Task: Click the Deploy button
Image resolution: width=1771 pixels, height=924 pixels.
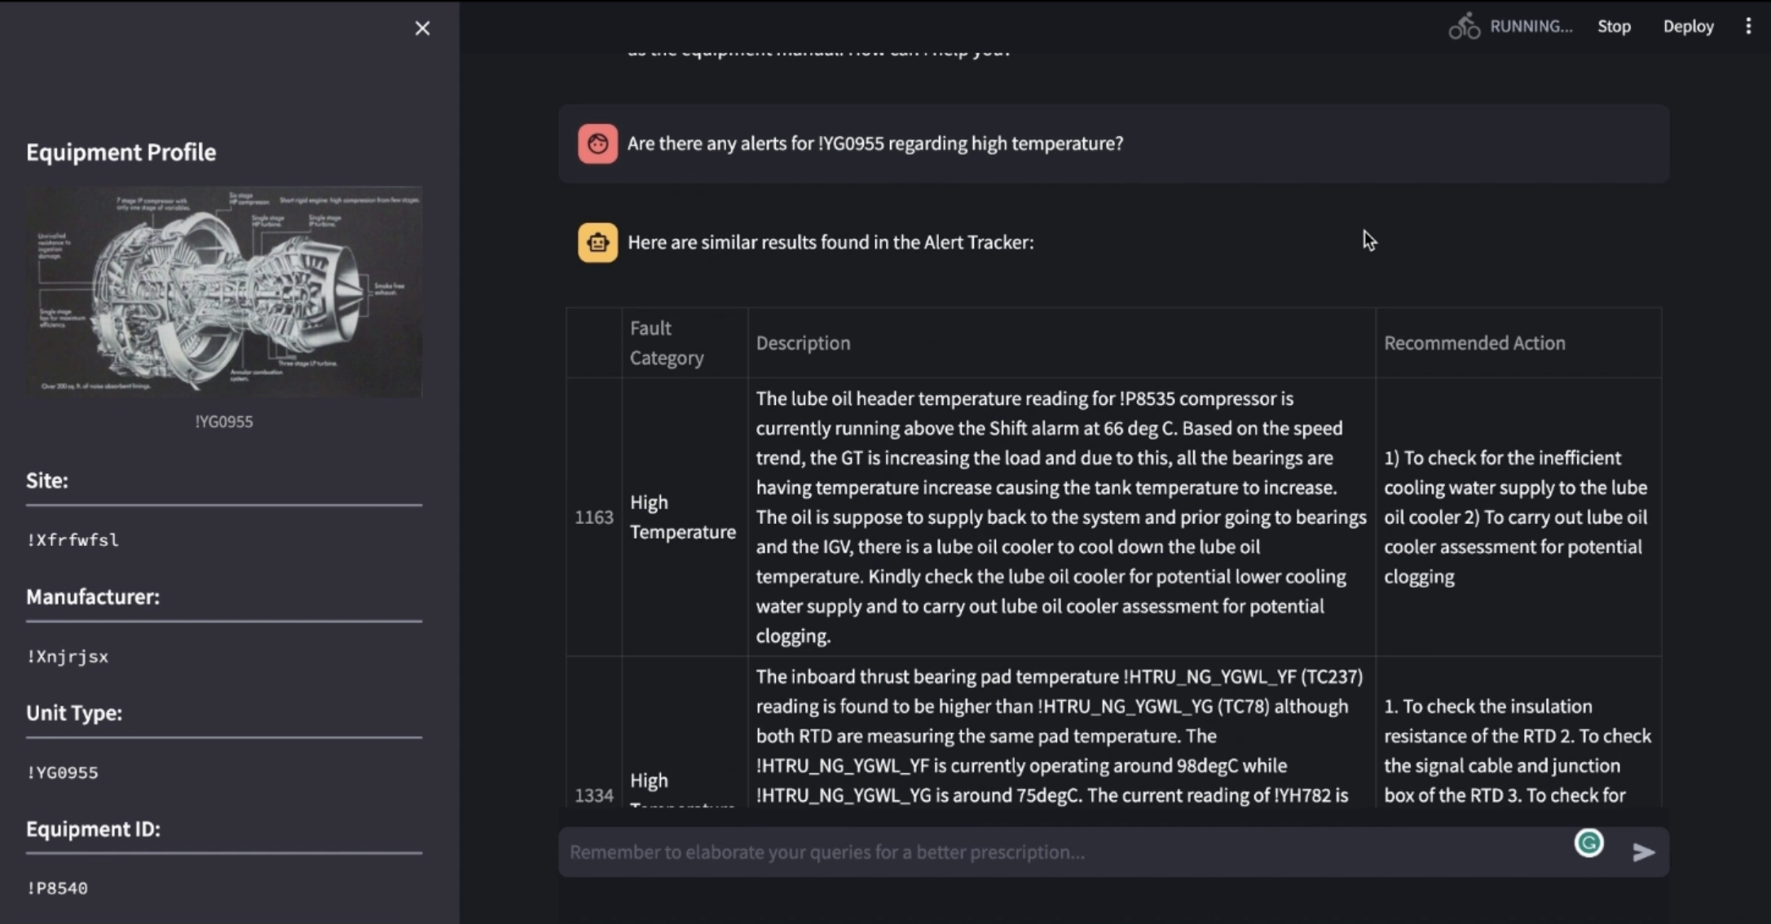Action: [1688, 26]
